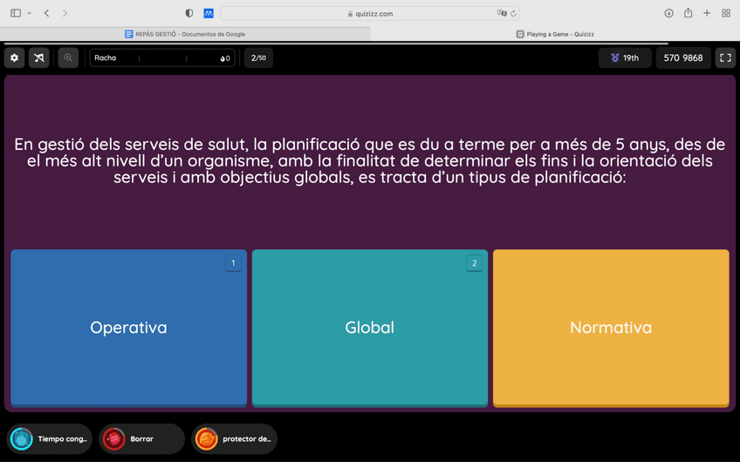Click the Safari share icon

coord(688,13)
